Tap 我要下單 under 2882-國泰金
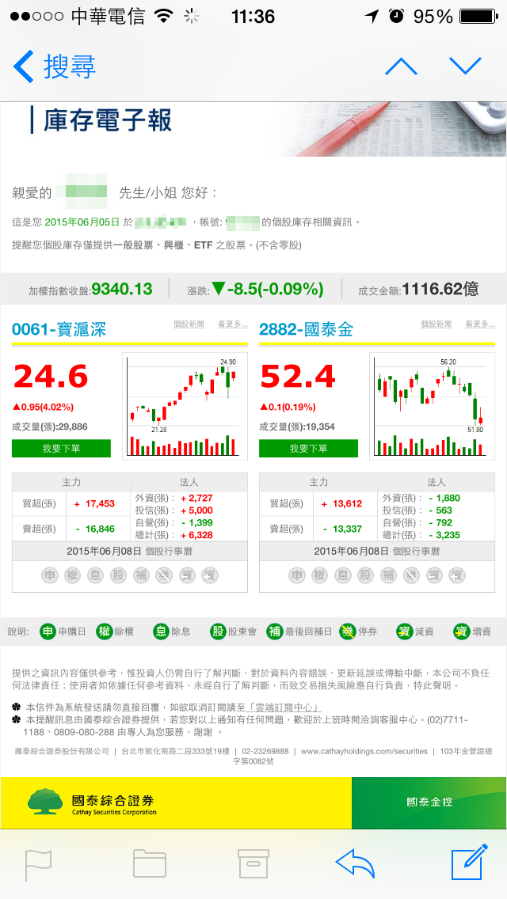 click(x=308, y=449)
